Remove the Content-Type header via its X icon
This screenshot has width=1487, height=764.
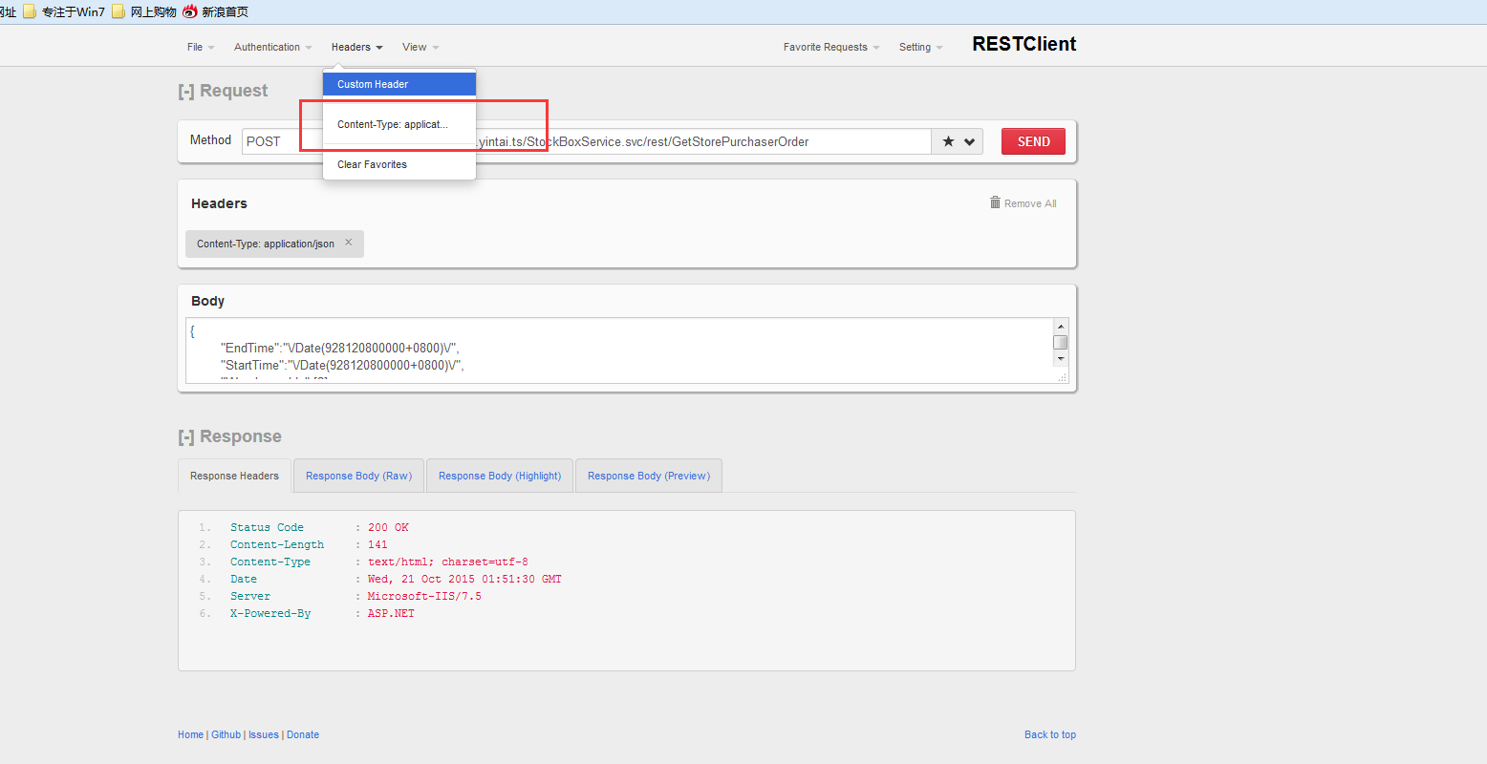click(348, 243)
